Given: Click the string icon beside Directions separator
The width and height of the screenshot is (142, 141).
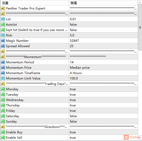Looking at the screenshot, I should click(3, 127).
